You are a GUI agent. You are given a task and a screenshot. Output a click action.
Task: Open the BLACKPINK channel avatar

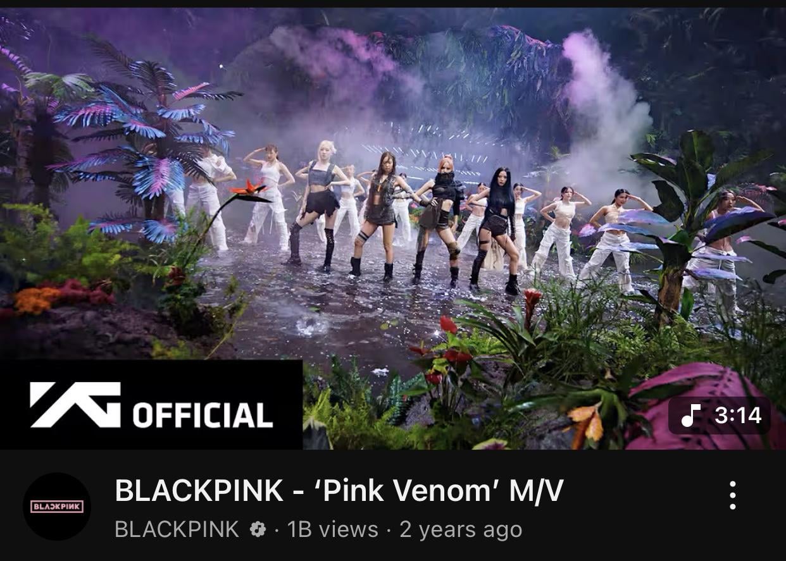[57, 507]
